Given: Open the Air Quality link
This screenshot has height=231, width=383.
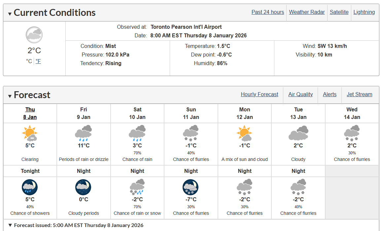Looking at the screenshot, I should coord(300,95).
